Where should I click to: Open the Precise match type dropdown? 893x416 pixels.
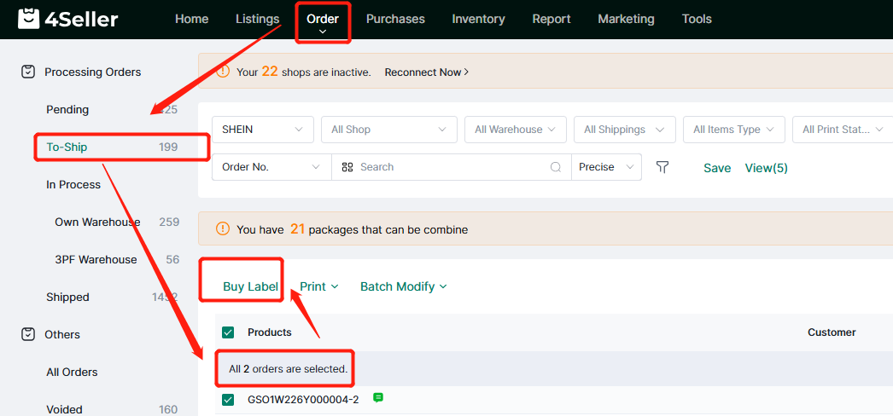[606, 167]
